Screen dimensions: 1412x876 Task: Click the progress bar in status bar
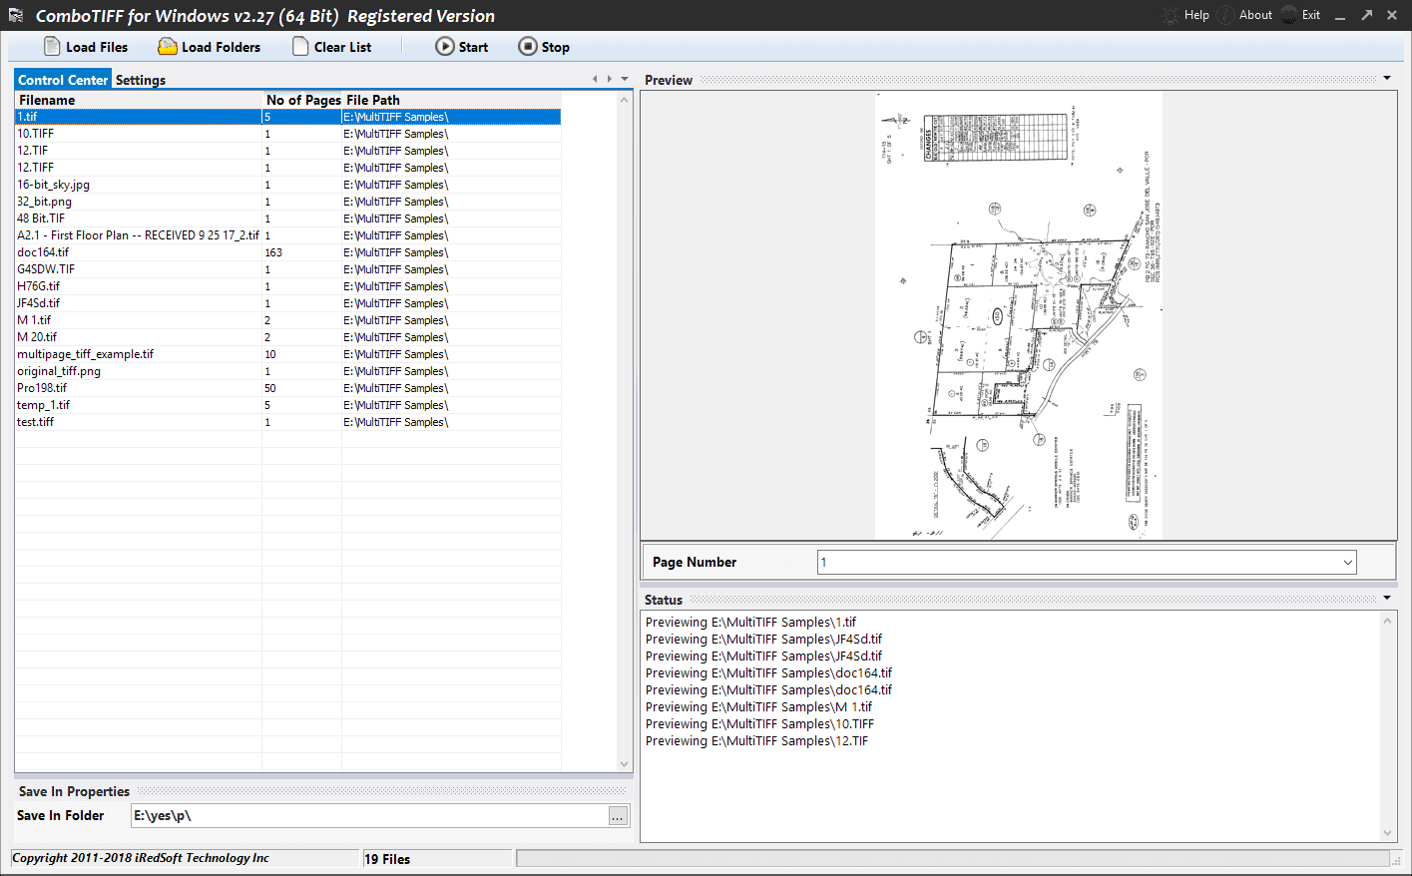[x=952, y=859]
